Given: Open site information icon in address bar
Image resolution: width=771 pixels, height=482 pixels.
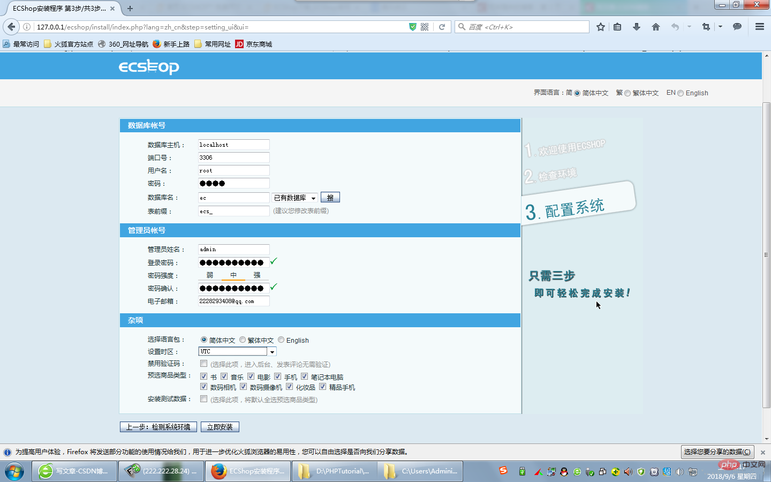Looking at the screenshot, I should coord(27,27).
